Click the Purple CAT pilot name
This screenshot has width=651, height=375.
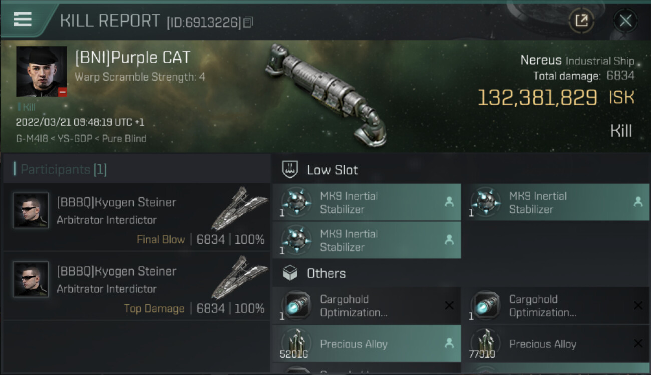tap(133, 58)
